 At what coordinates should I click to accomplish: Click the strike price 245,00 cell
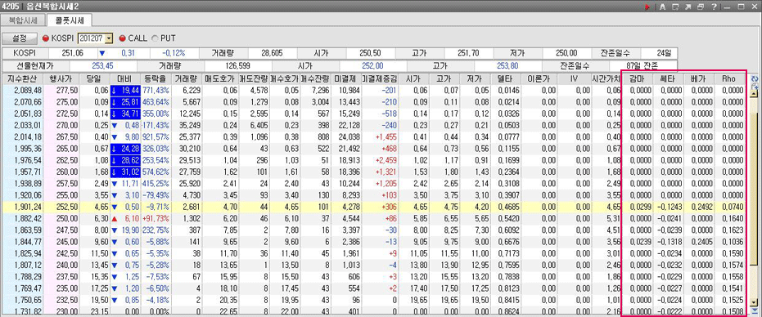coord(61,241)
